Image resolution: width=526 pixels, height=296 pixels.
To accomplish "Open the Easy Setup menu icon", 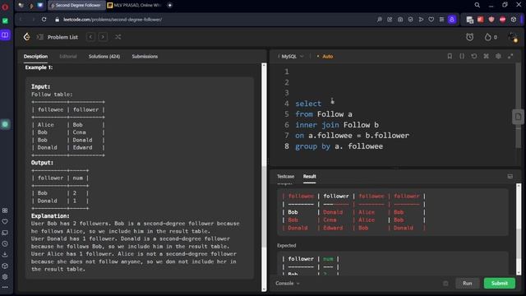I will click(x=441, y=20).
